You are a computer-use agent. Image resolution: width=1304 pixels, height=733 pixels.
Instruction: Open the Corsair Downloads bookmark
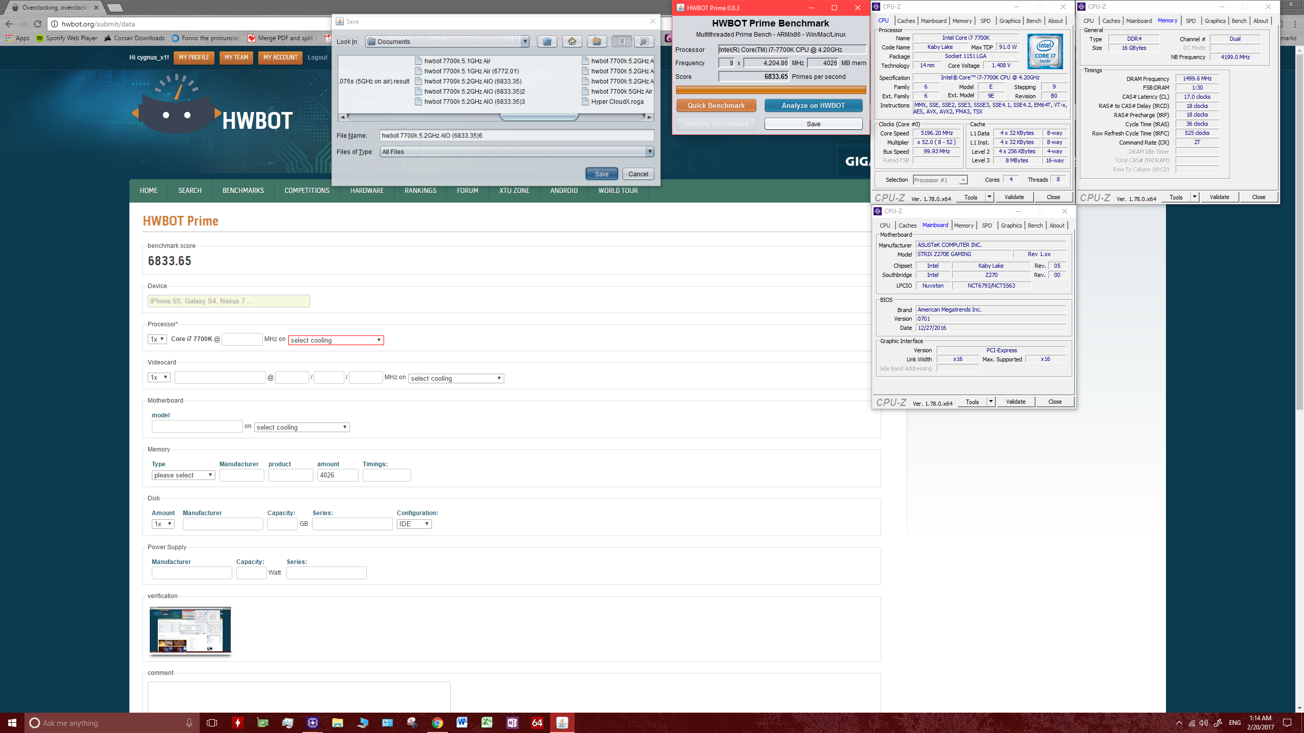(x=134, y=38)
